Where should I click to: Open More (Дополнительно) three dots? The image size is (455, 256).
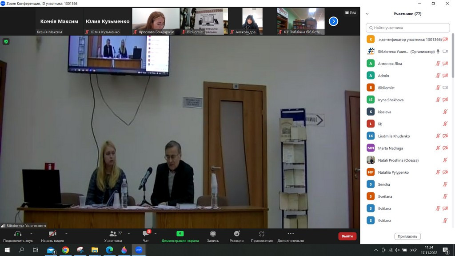click(x=291, y=234)
